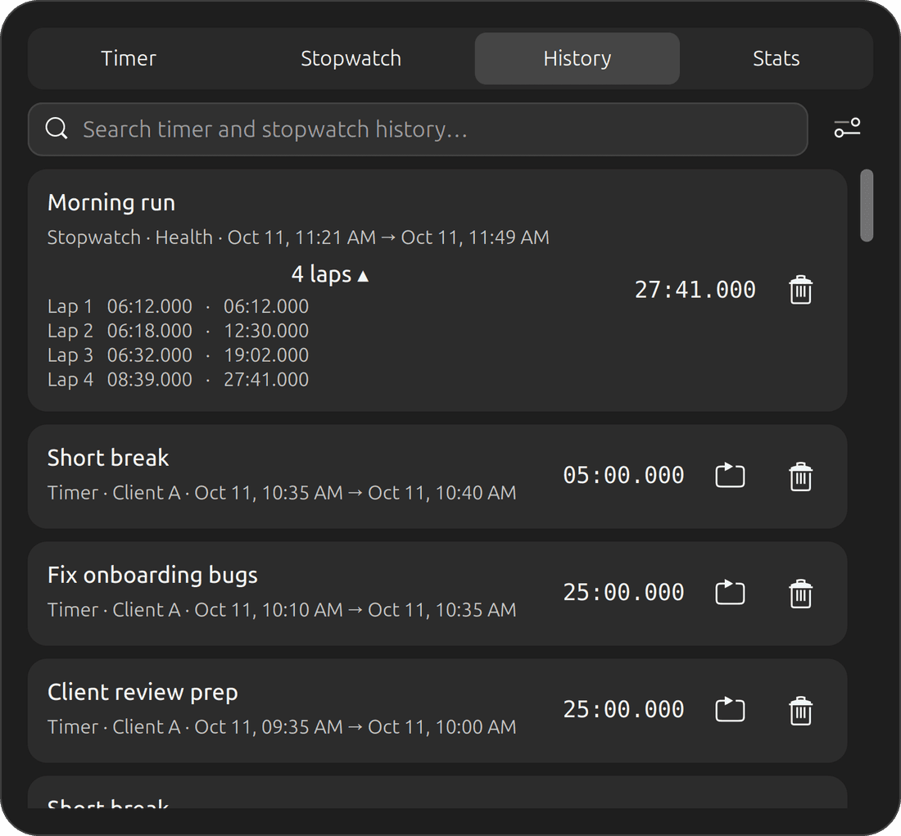901x836 pixels.
Task: Delete the Client review prep entry
Action: 800,711
